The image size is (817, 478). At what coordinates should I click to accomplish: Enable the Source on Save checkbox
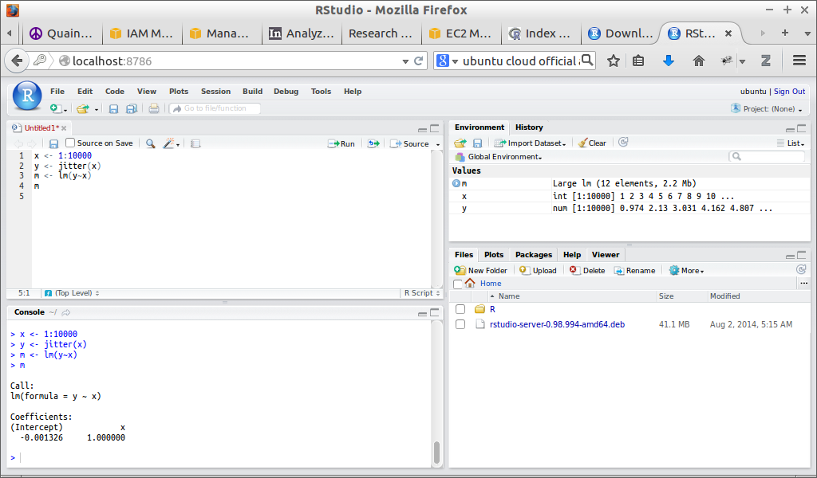(69, 143)
